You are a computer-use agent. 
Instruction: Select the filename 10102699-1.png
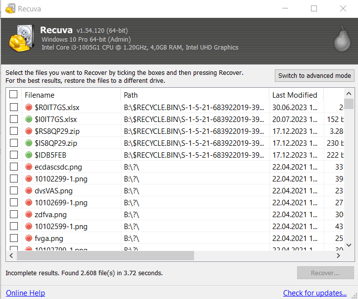tap(61, 203)
